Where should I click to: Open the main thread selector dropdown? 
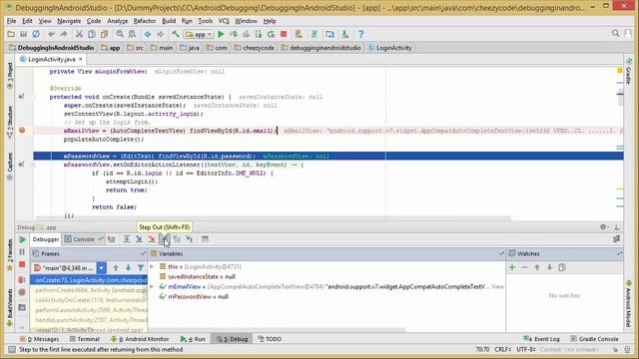(102, 268)
